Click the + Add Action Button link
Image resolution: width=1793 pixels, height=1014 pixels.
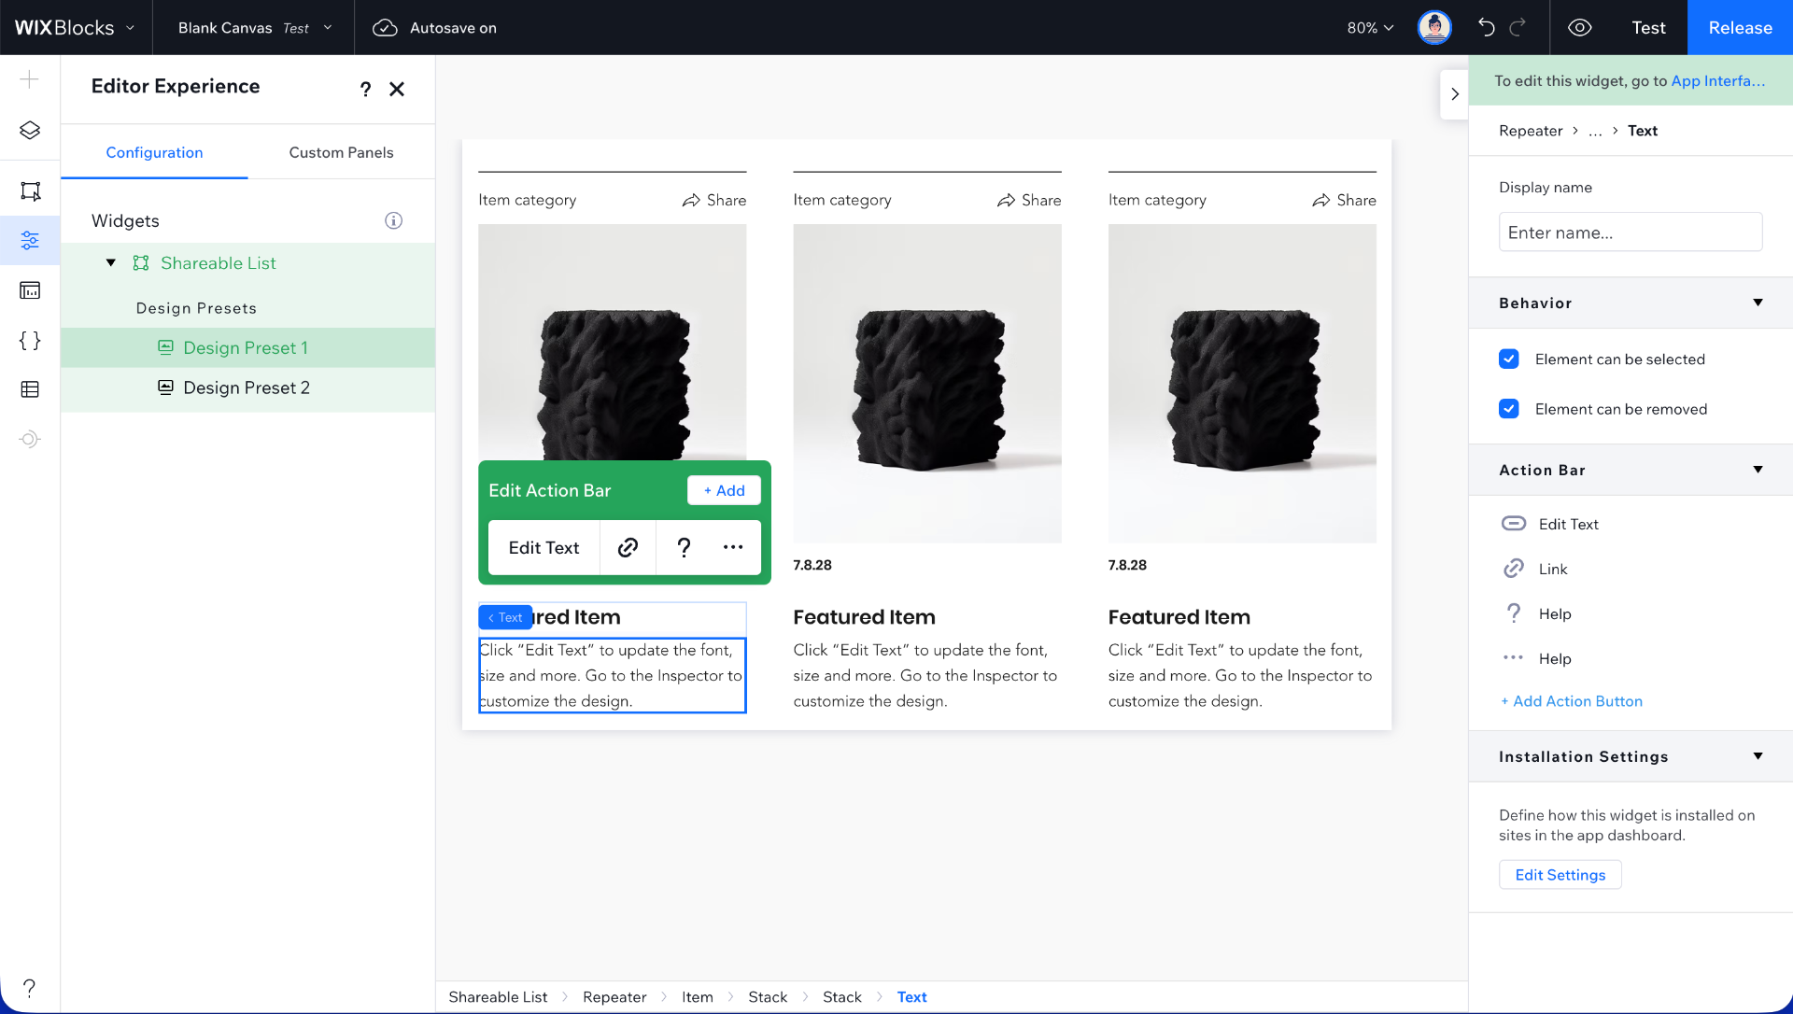(x=1572, y=701)
